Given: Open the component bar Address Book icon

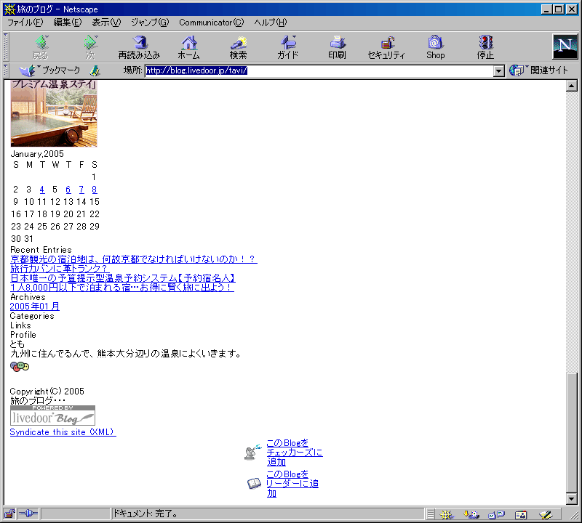Looking at the screenshot, I should click(x=521, y=515).
